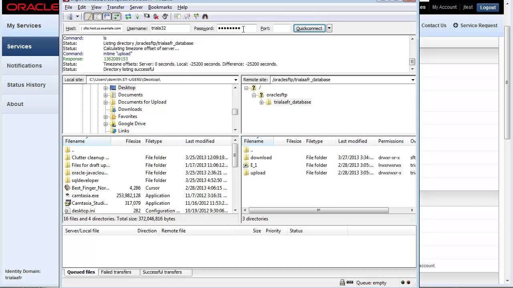Select the sqldeveloper local folder

click(x=85, y=180)
